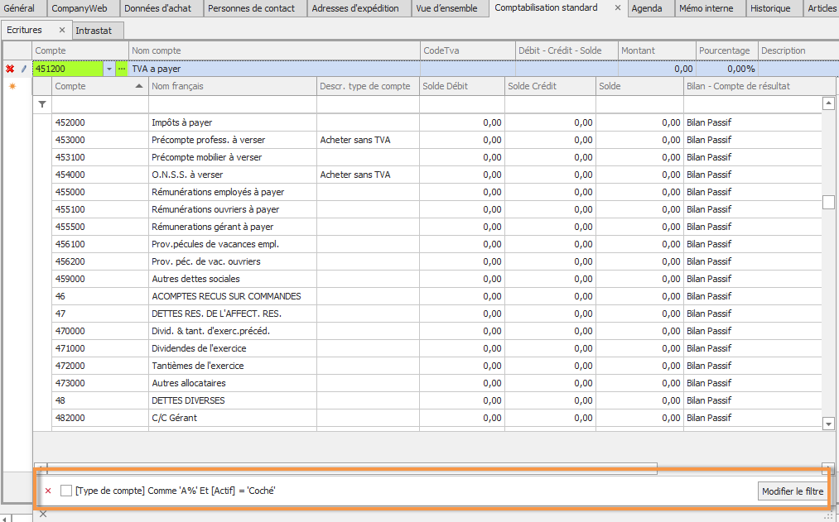The width and height of the screenshot is (839, 522).
Task: Select row Précompte profess. à verser
Action: pos(436,140)
